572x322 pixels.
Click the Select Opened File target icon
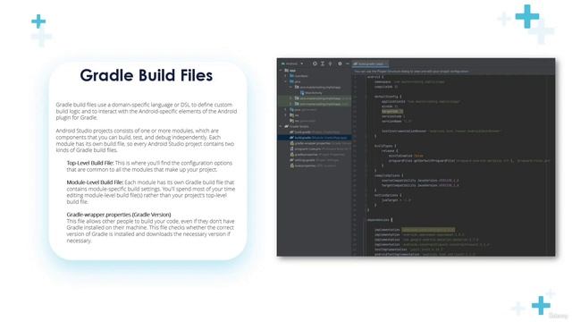click(315, 64)
